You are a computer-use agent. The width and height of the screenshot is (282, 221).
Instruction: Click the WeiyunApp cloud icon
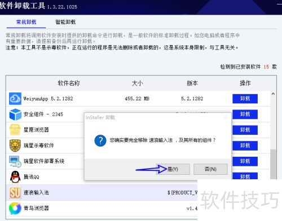15,99
